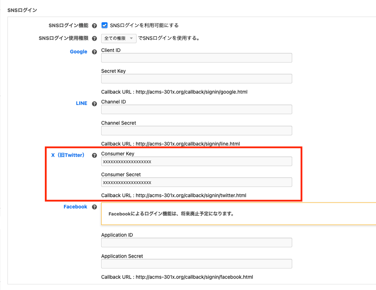376x290 pixels.
Task: Click the Facebook Application ID field
Action: [196, 242]
